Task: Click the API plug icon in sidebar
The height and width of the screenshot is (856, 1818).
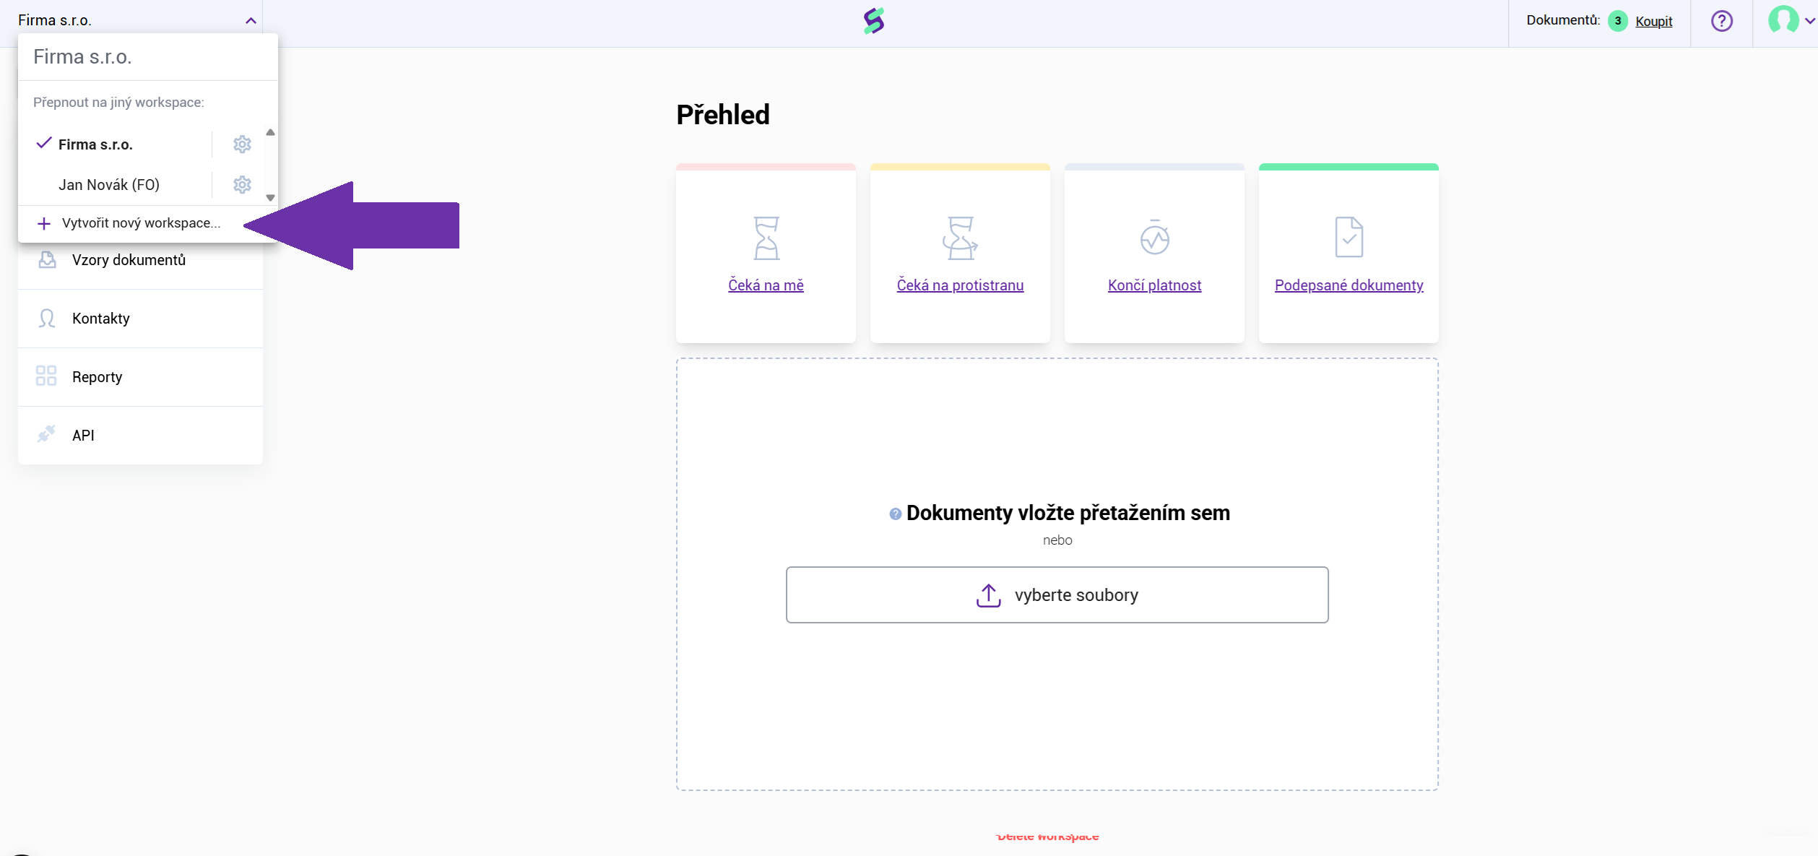Action: tap(46, 434)
